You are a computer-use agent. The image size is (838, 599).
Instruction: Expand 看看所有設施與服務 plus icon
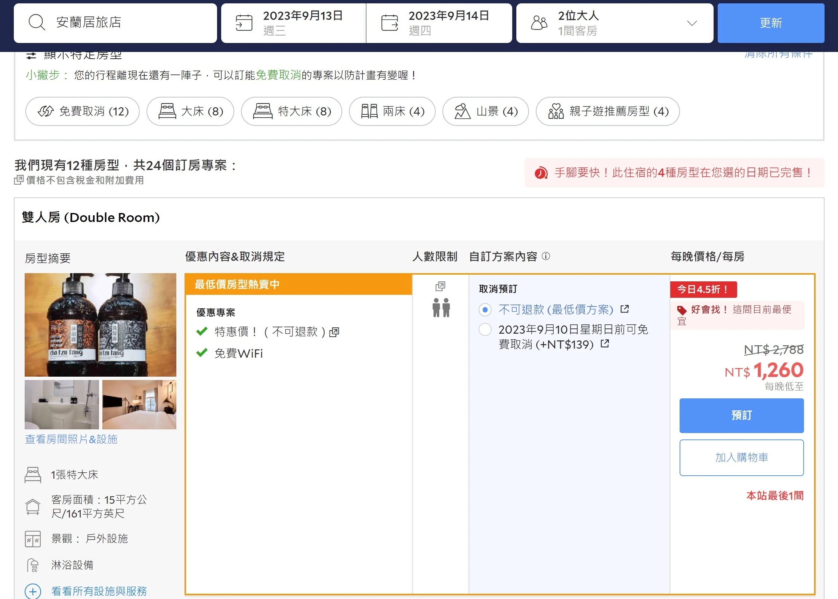[x=33, y=591]
